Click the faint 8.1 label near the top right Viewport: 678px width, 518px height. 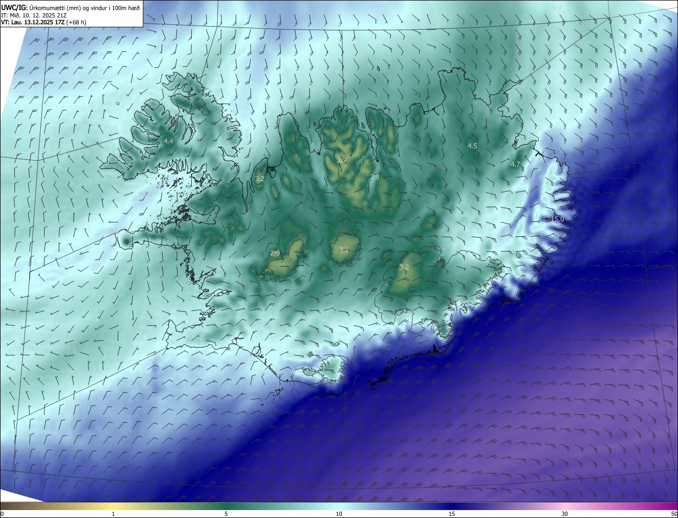[583, 24]
